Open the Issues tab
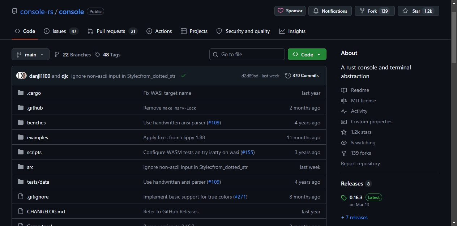457x226 pixels. [61, 31]
